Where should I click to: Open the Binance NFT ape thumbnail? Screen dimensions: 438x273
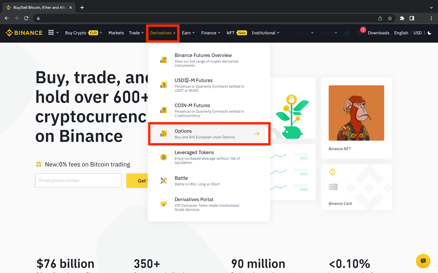click(356, 113)
